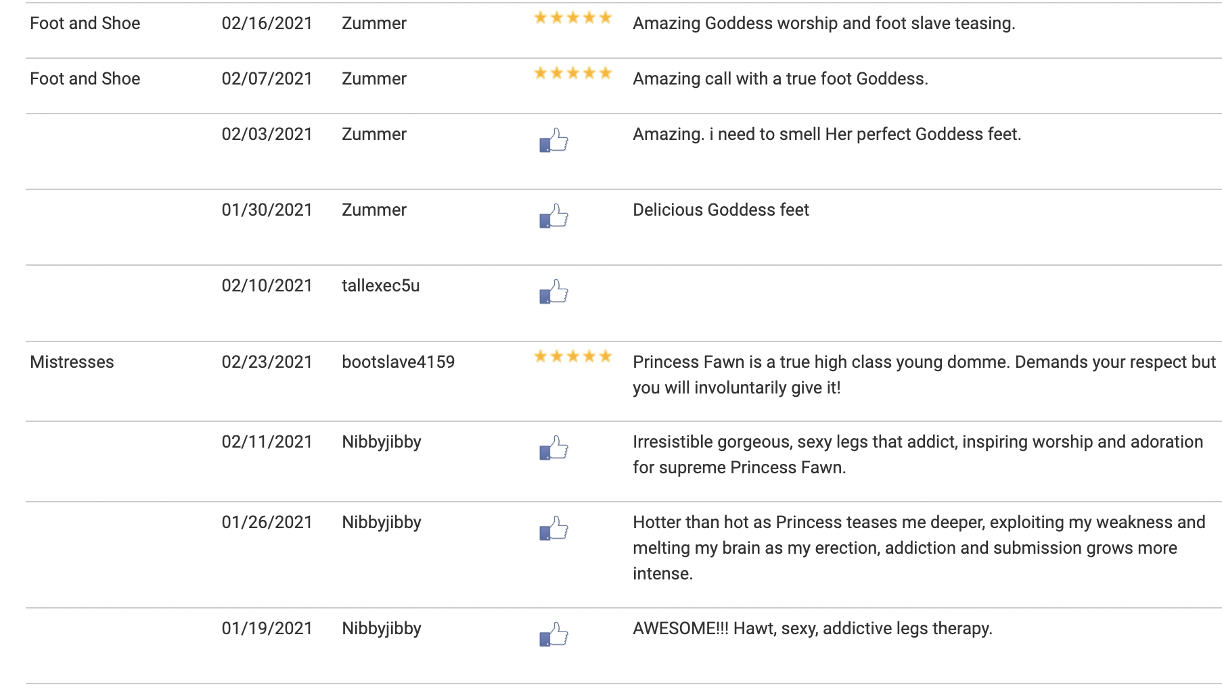Click the date 02/23/2021
The height and width of the screenshot is (691, 1222).
click(267, 362)
